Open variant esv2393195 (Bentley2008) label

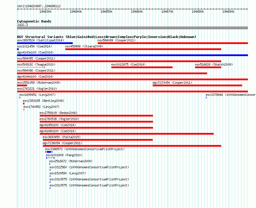pos(43,101)
